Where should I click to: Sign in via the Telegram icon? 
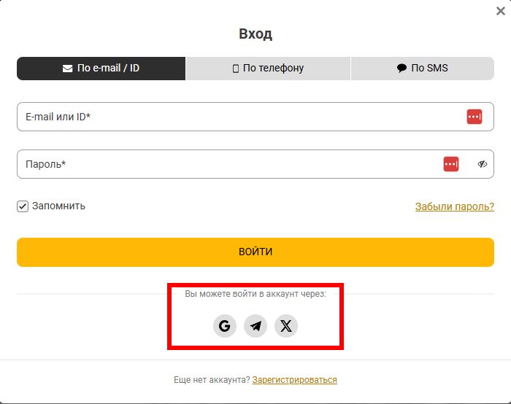tap(255, 326)
